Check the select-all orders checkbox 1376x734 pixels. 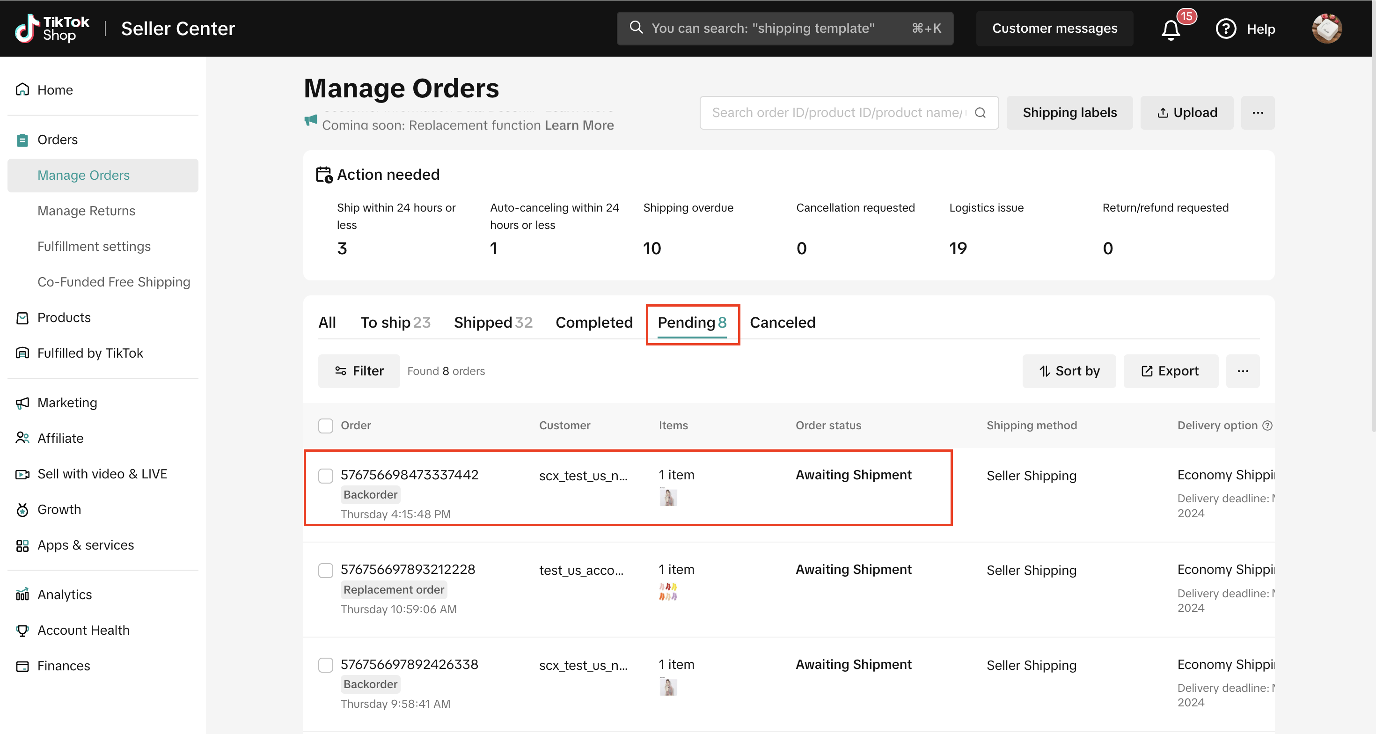tap(325, 425)
